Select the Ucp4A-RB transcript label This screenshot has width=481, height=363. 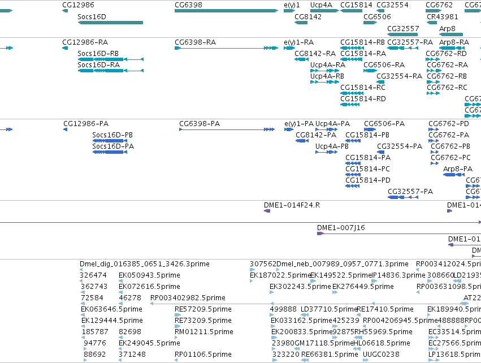(327, 76)
